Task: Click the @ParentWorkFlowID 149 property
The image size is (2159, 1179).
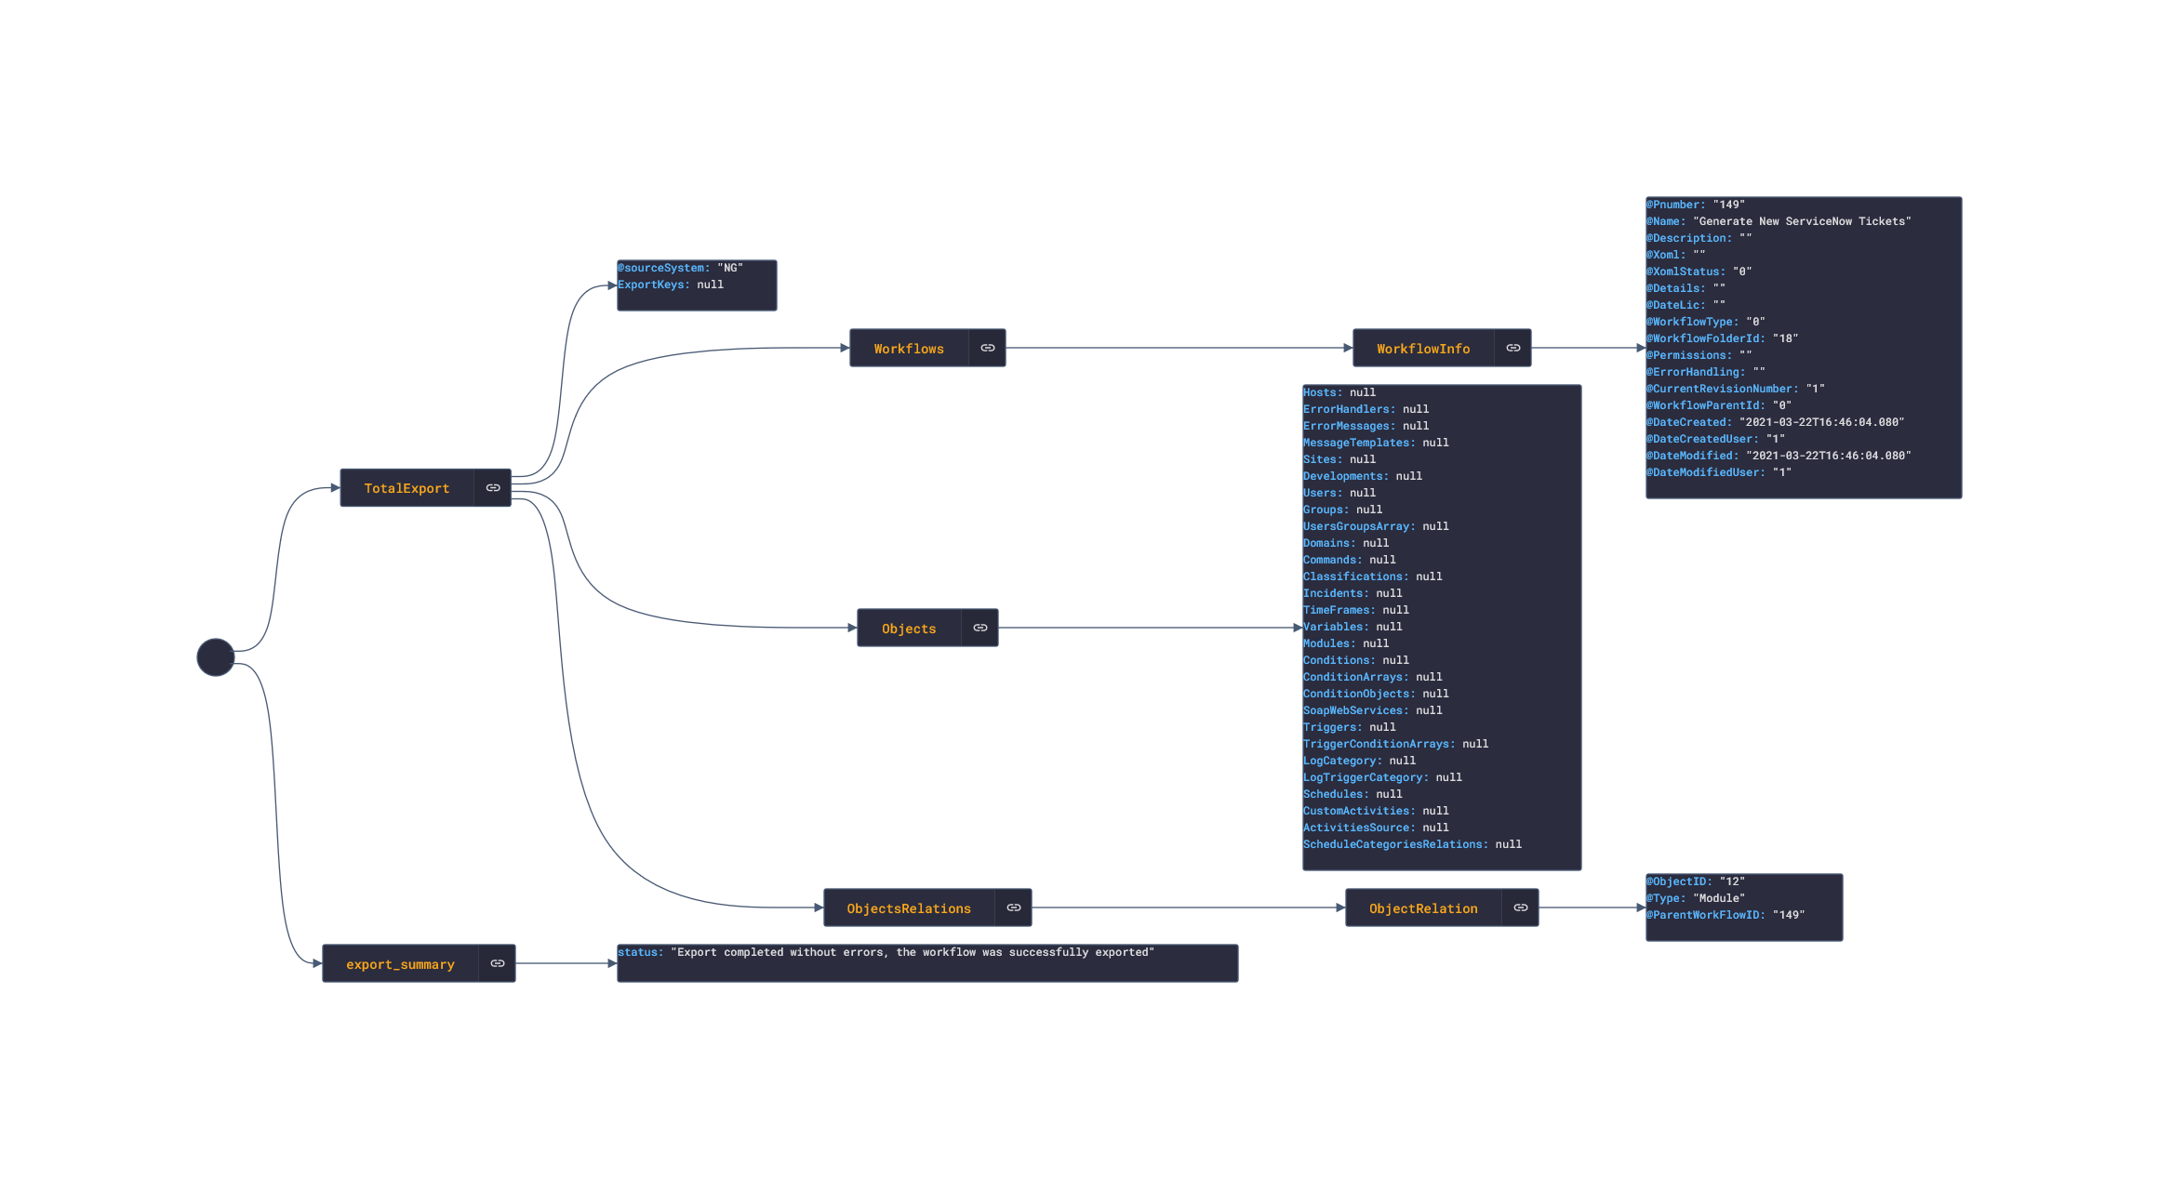Action: tap(1726, 915)
